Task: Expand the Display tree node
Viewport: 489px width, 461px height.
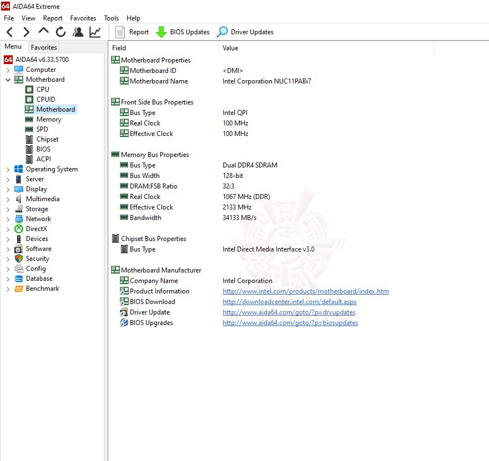Action: [x=8, y=190]
